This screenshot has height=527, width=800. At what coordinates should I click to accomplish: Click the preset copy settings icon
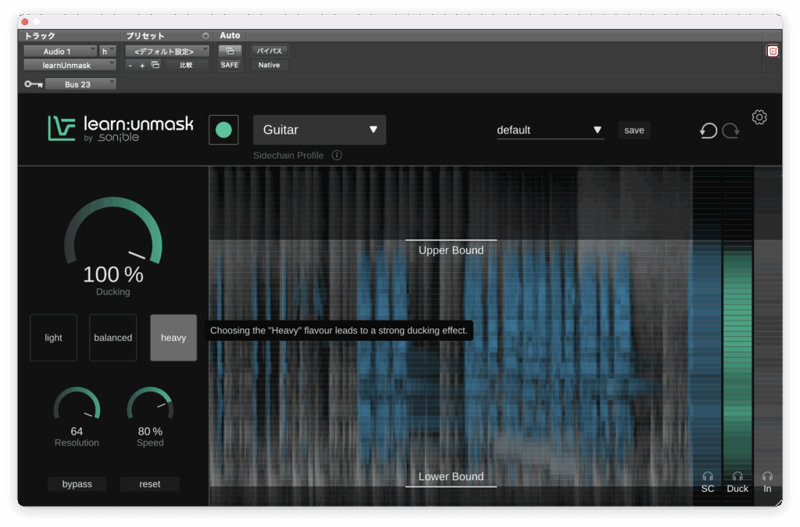click(155, 65)
